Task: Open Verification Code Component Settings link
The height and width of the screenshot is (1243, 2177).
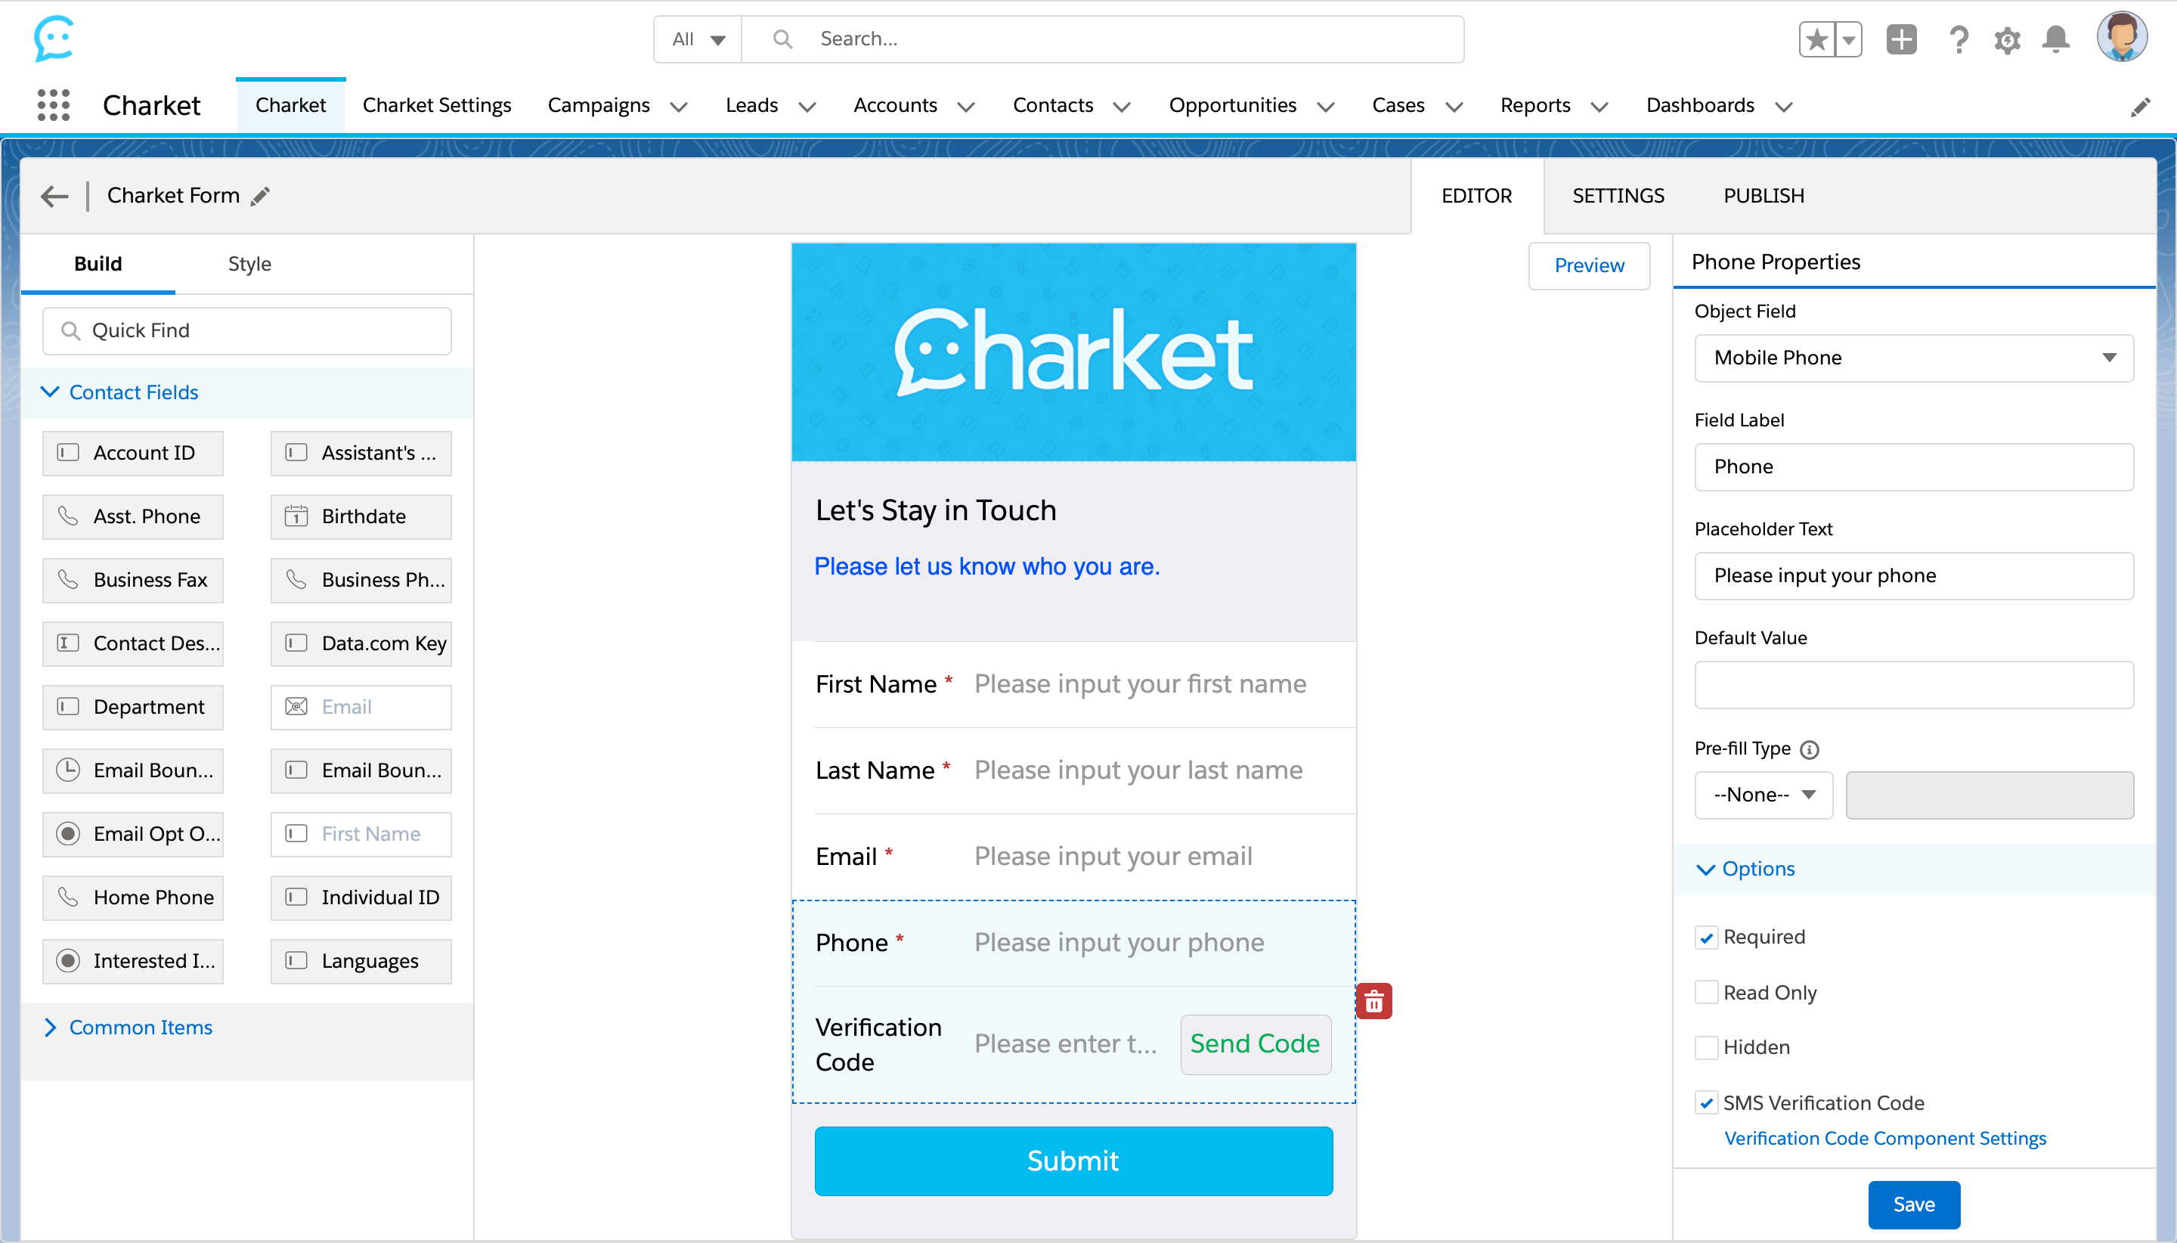Action: [1884, 1138]
